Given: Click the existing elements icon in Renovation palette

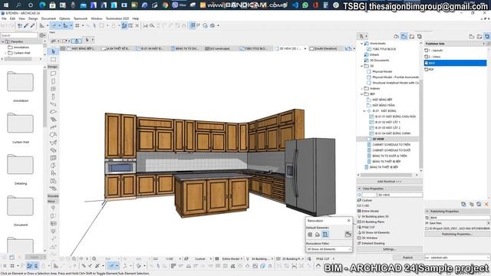Looking at the screenshot, I should (x=310, y=235).
